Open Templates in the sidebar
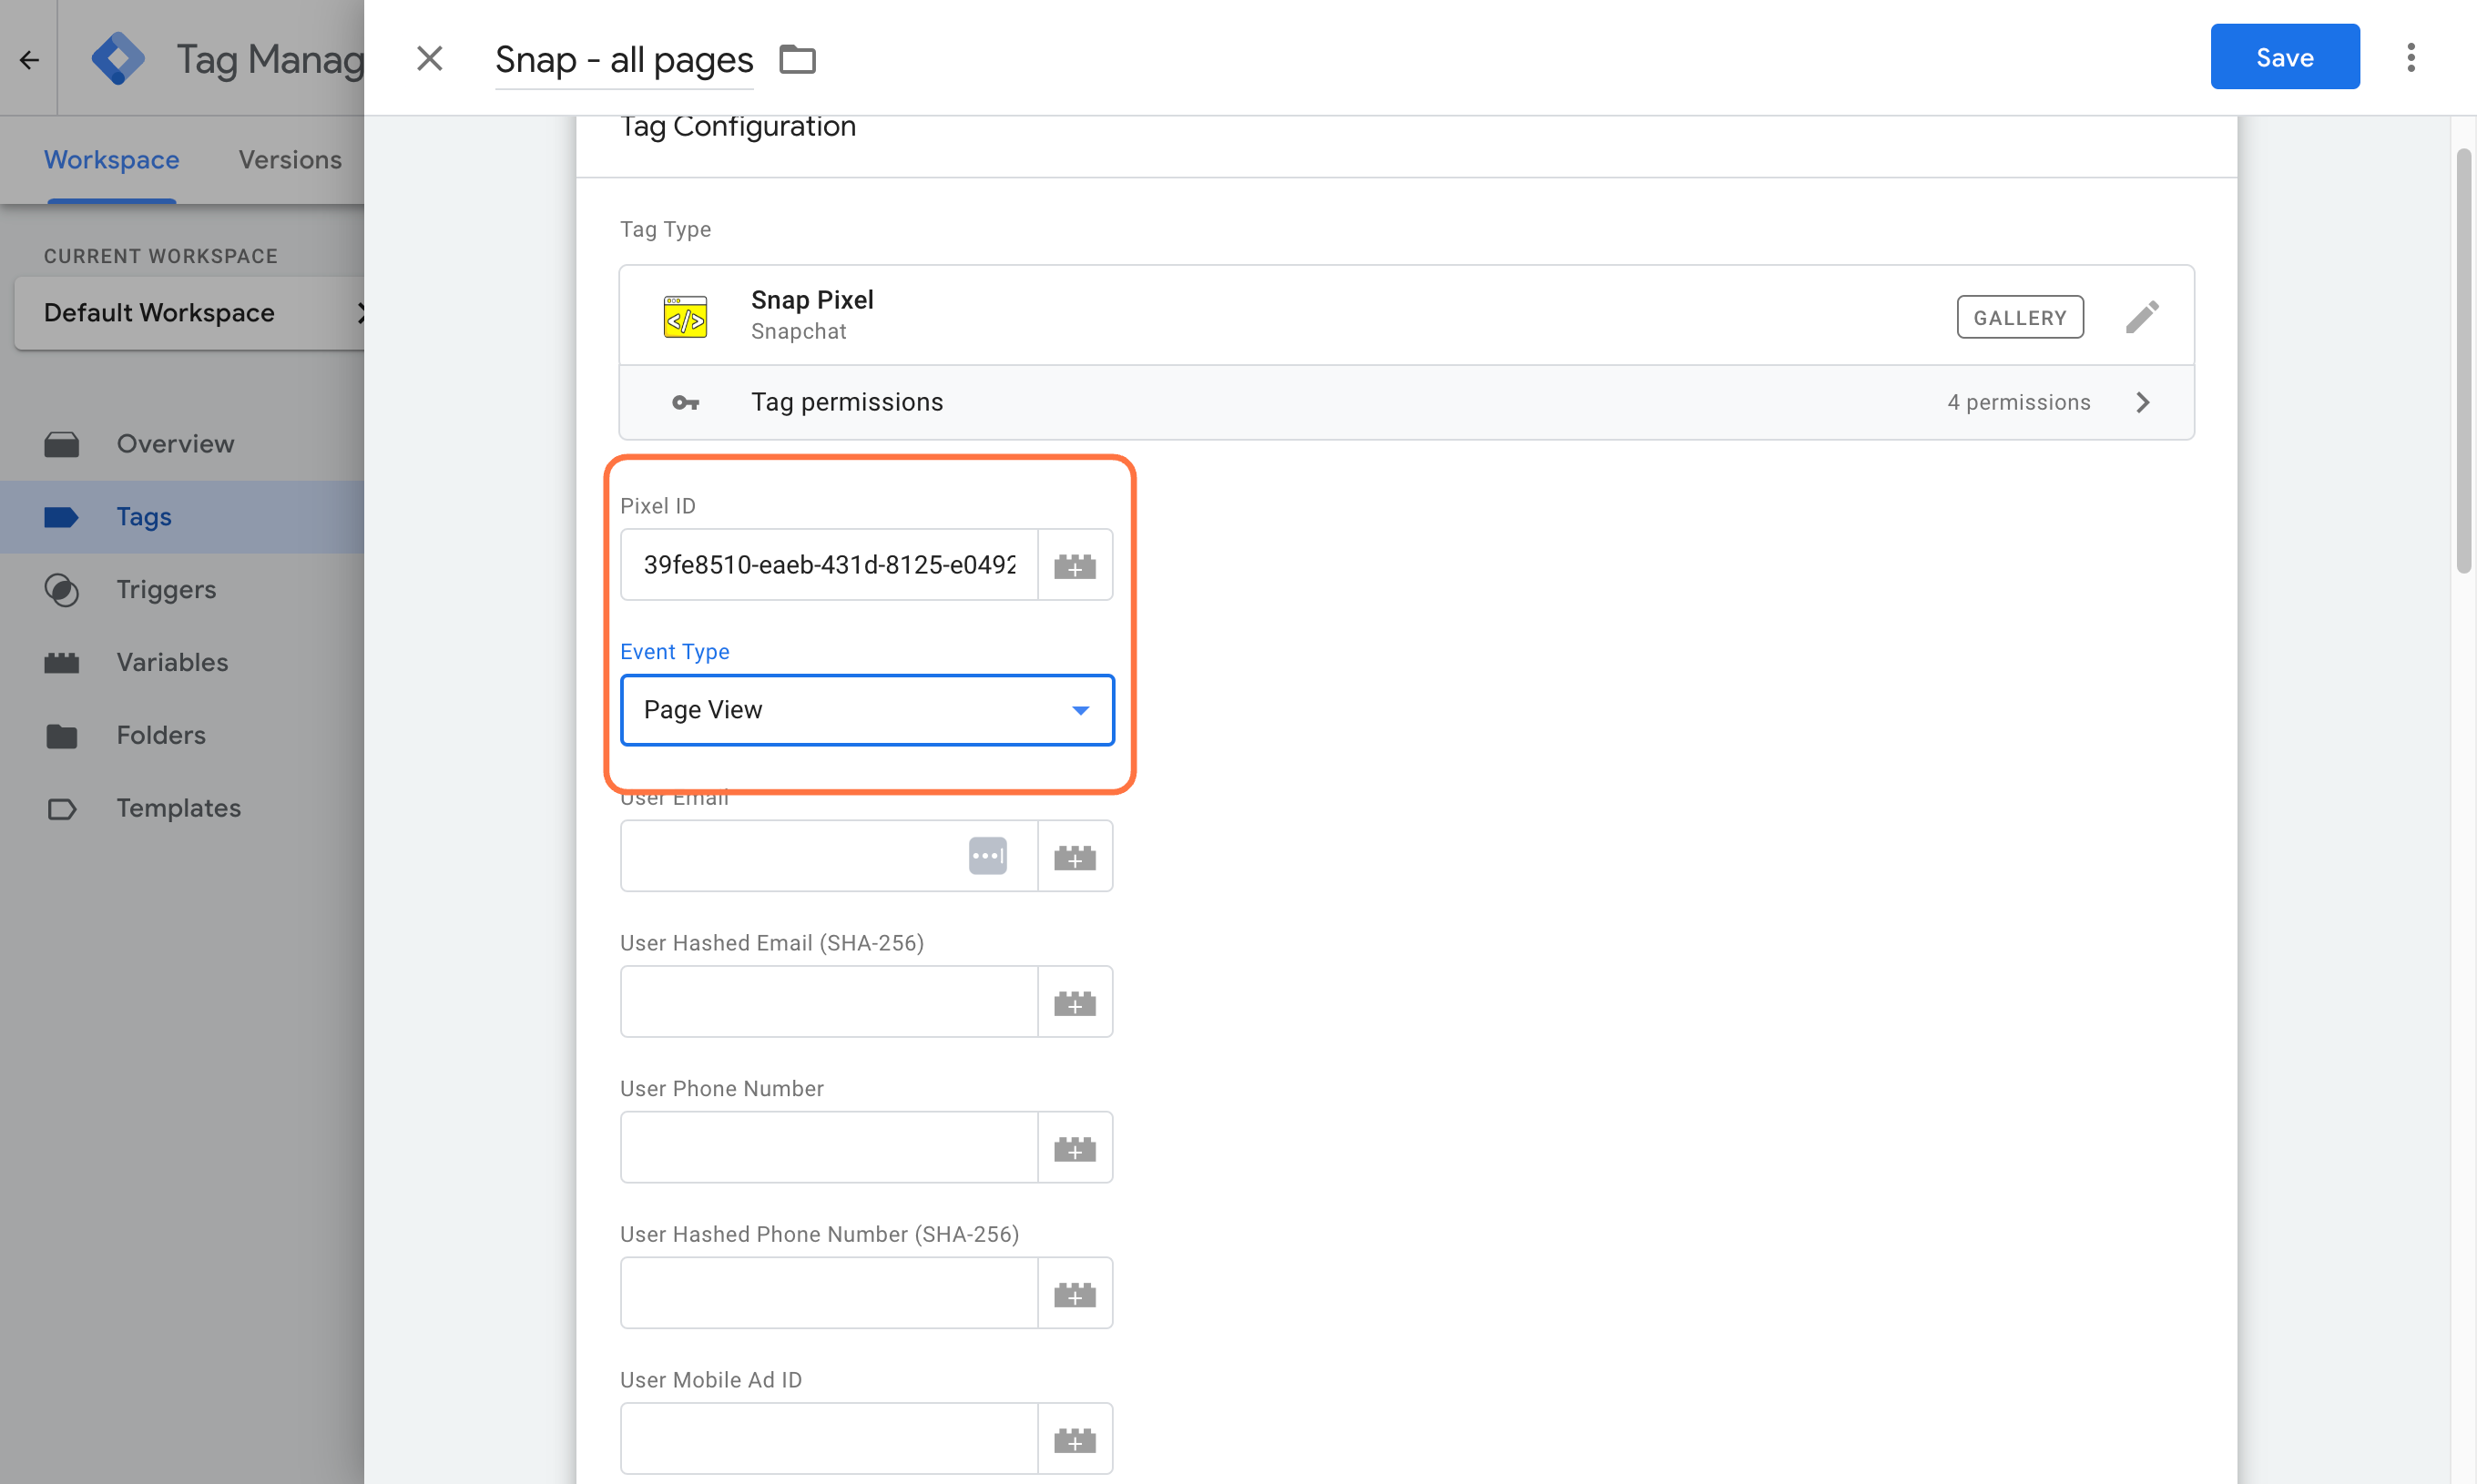Screen dimensions: 2477x1484 tap(182, 808)
